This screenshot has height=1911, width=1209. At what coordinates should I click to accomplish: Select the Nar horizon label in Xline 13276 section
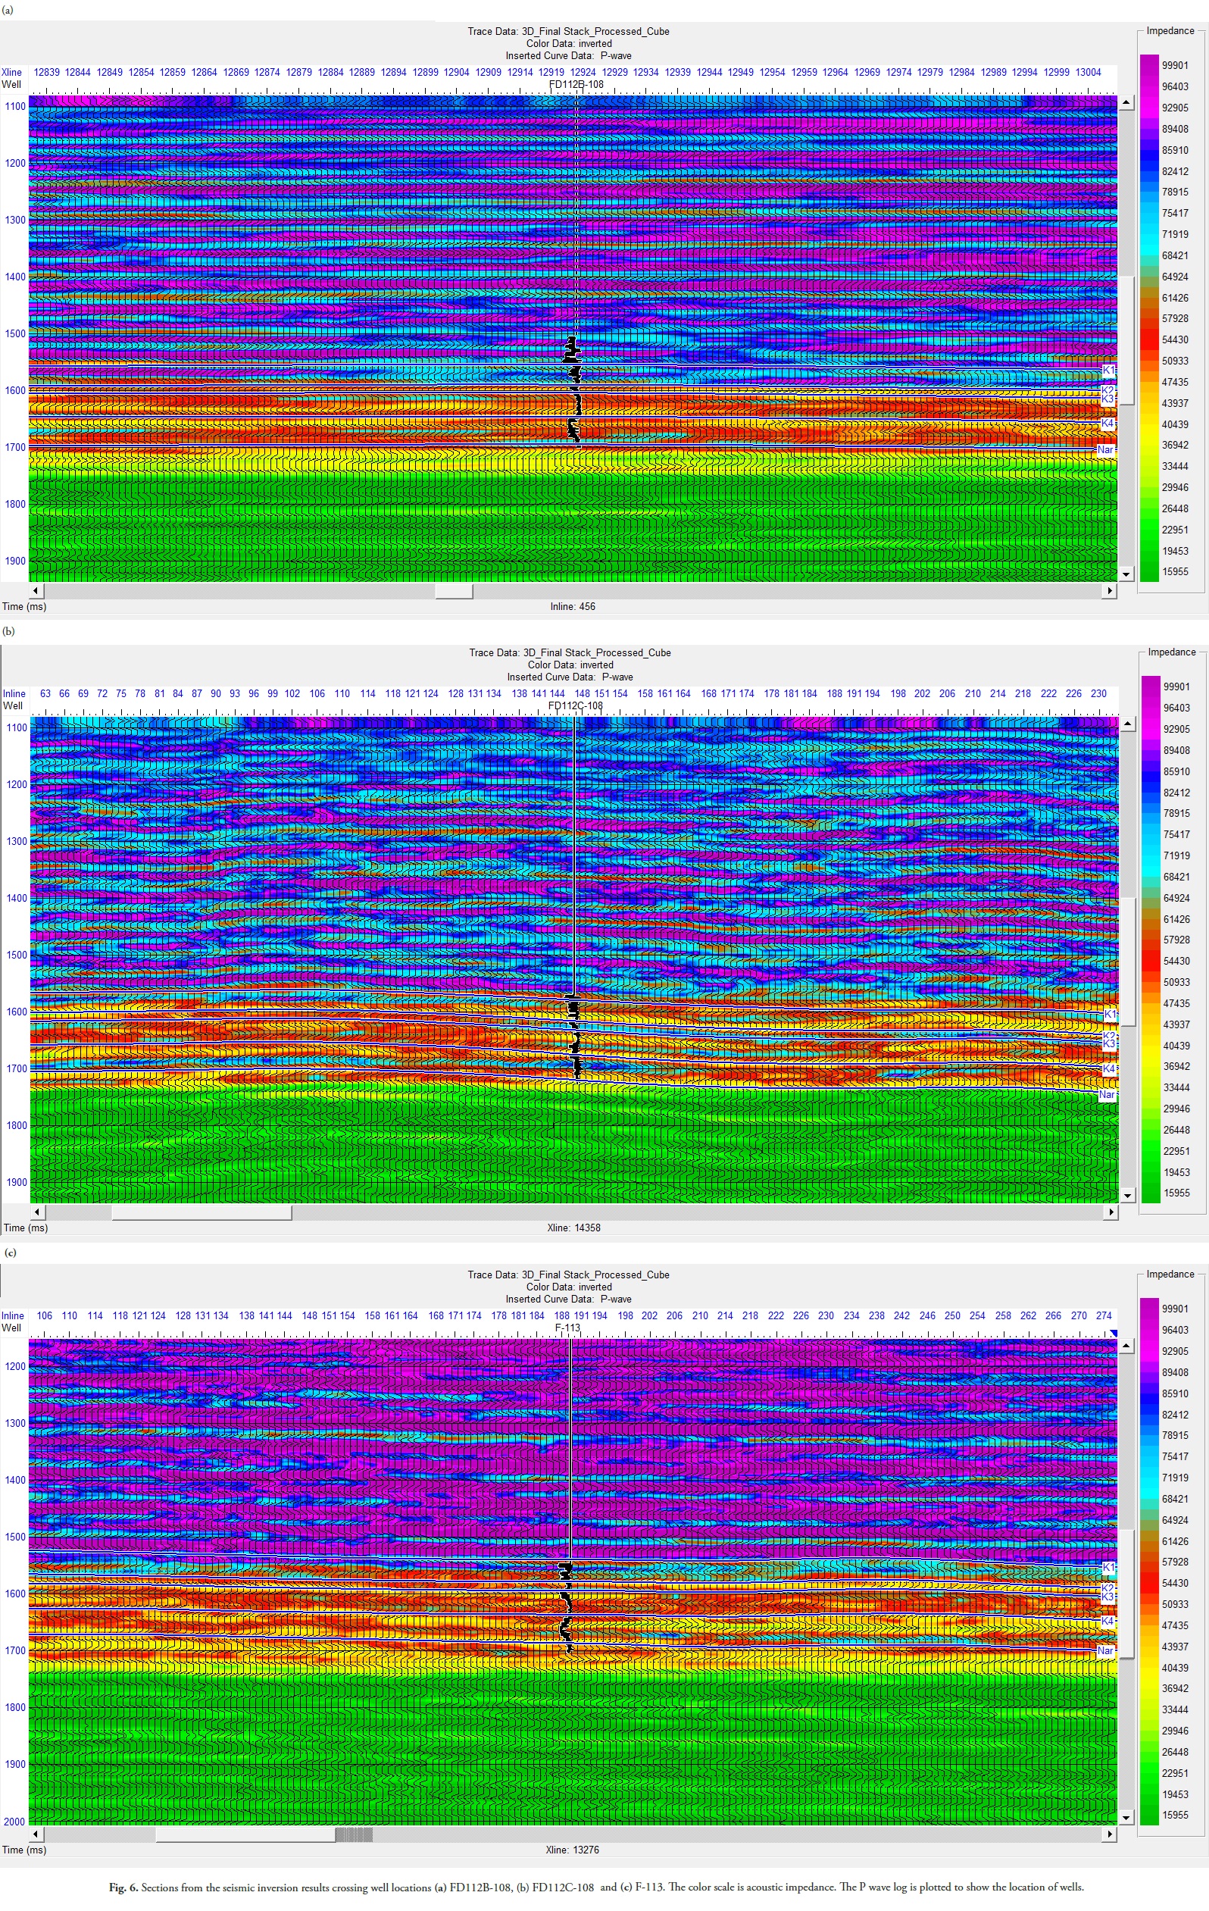(1105, 1650)
